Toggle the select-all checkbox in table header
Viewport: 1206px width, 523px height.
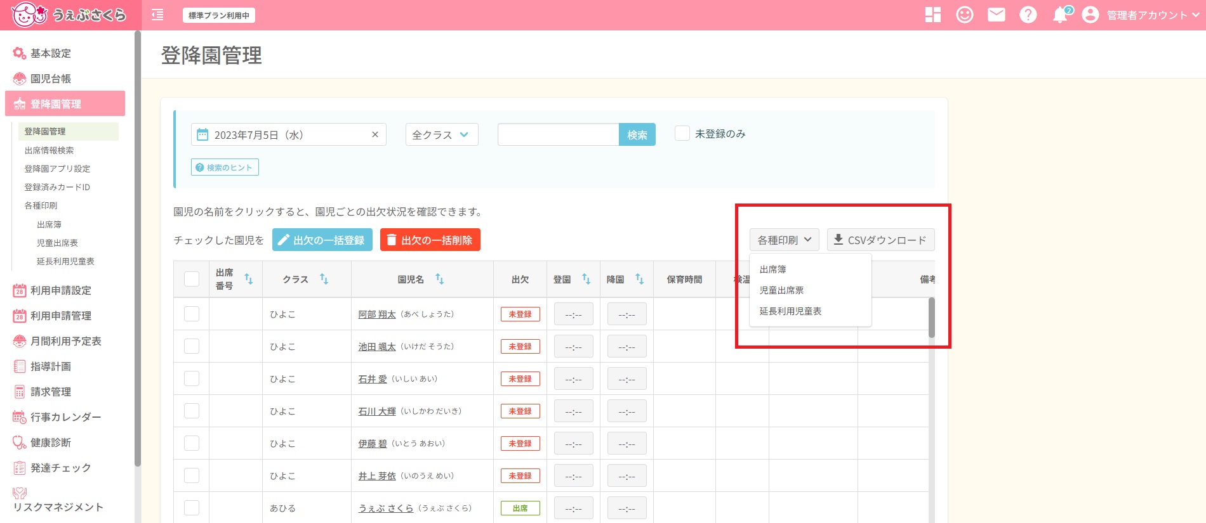pyautogui.click(x=192, y=279)
